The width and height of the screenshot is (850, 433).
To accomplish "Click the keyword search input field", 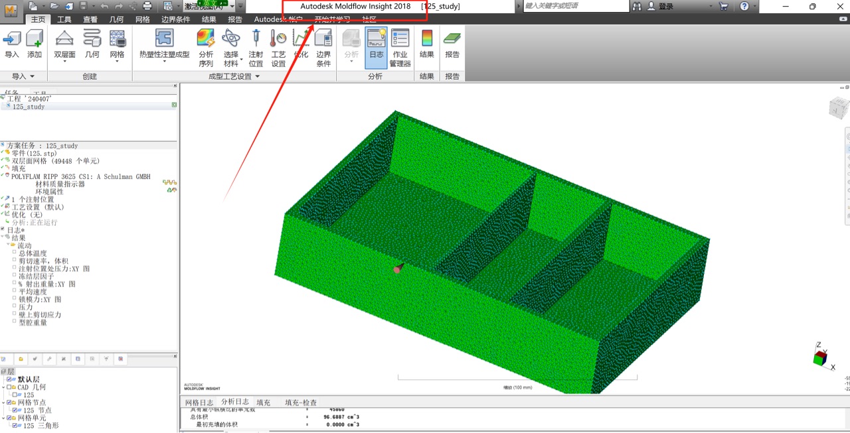I will coord(575,6).
